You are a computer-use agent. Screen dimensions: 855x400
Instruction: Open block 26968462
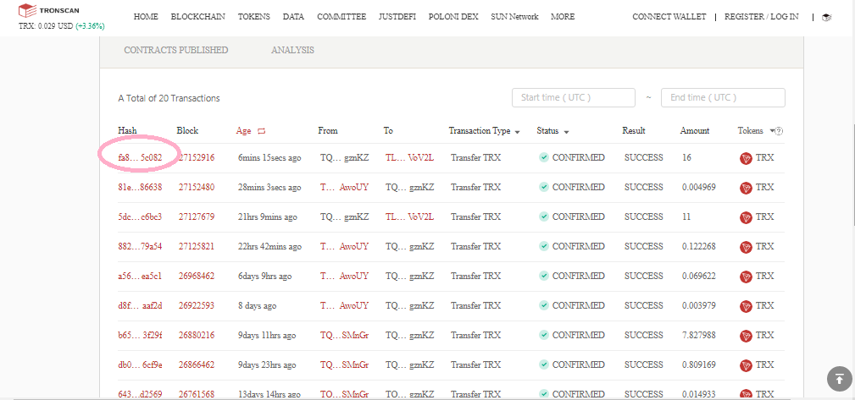pos(197,276)
